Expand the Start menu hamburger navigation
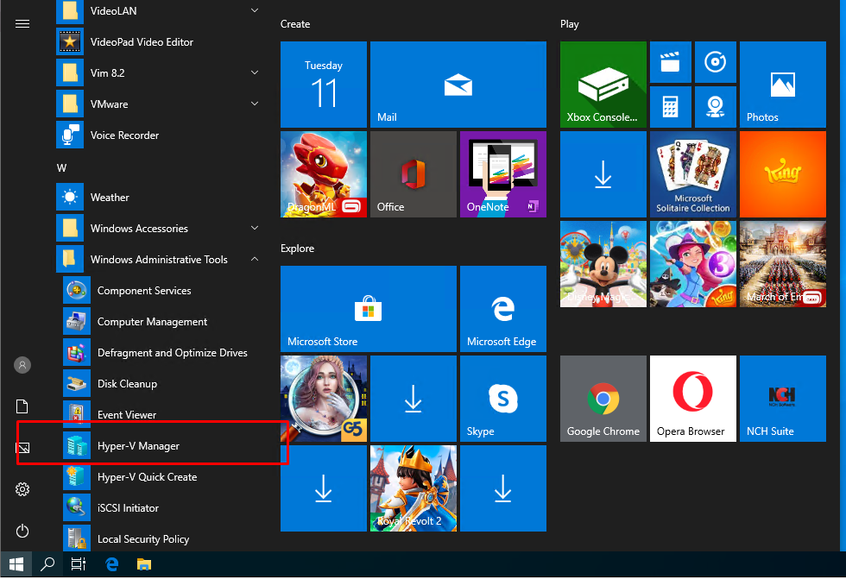846x579 pixels. (22, 23)
